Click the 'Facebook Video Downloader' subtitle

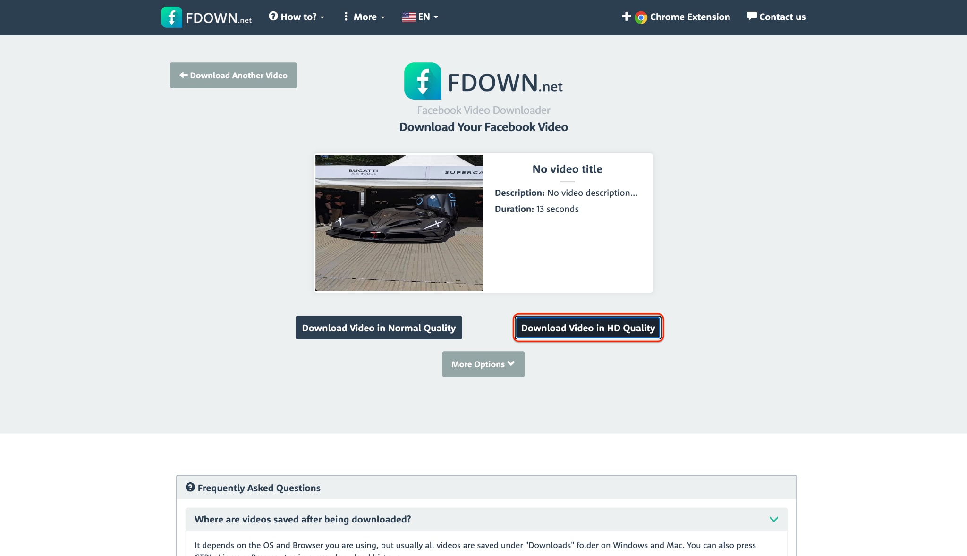(483, 110)
